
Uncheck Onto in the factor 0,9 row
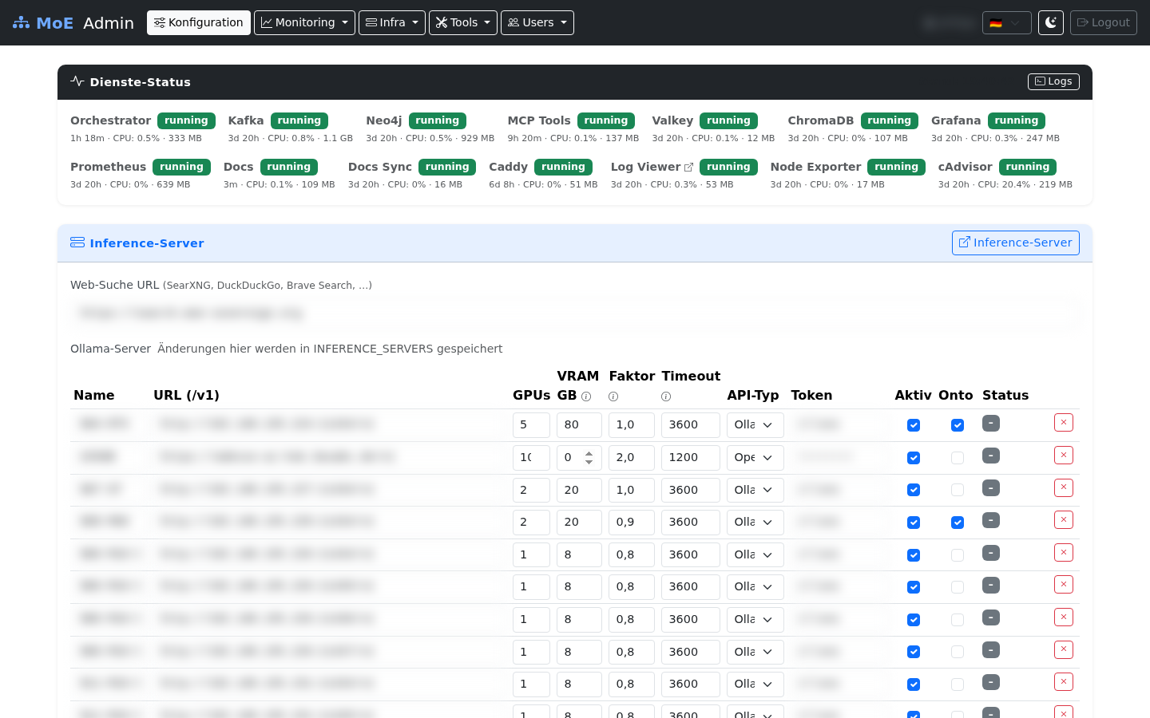pyautogui.click(x=958, y=523)
